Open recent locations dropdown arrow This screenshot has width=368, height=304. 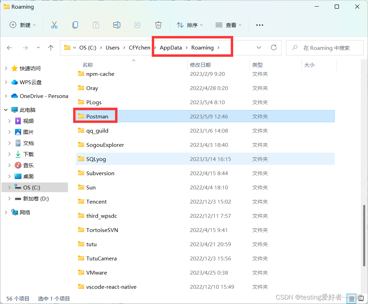38,48
